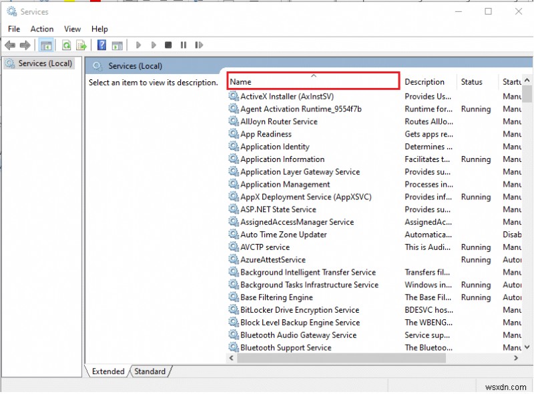The height and width of the screenshot is (394, 534).
Task: Select the BitLocker Drive Encryption Service
Action: [299, 310]
